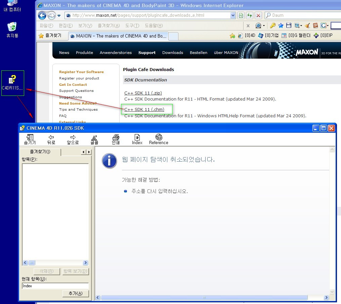Viewport: 341px width, 304px height.
Task: Click the address bar URL field
Action: pos(148,15)
